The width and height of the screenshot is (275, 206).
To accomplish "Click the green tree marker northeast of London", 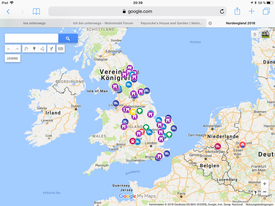I will (x=169, y=135).
